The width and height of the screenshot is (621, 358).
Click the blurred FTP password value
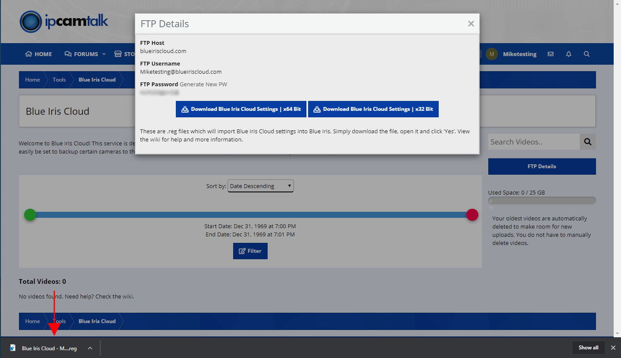pyautogui.click(x=159, y=92)
